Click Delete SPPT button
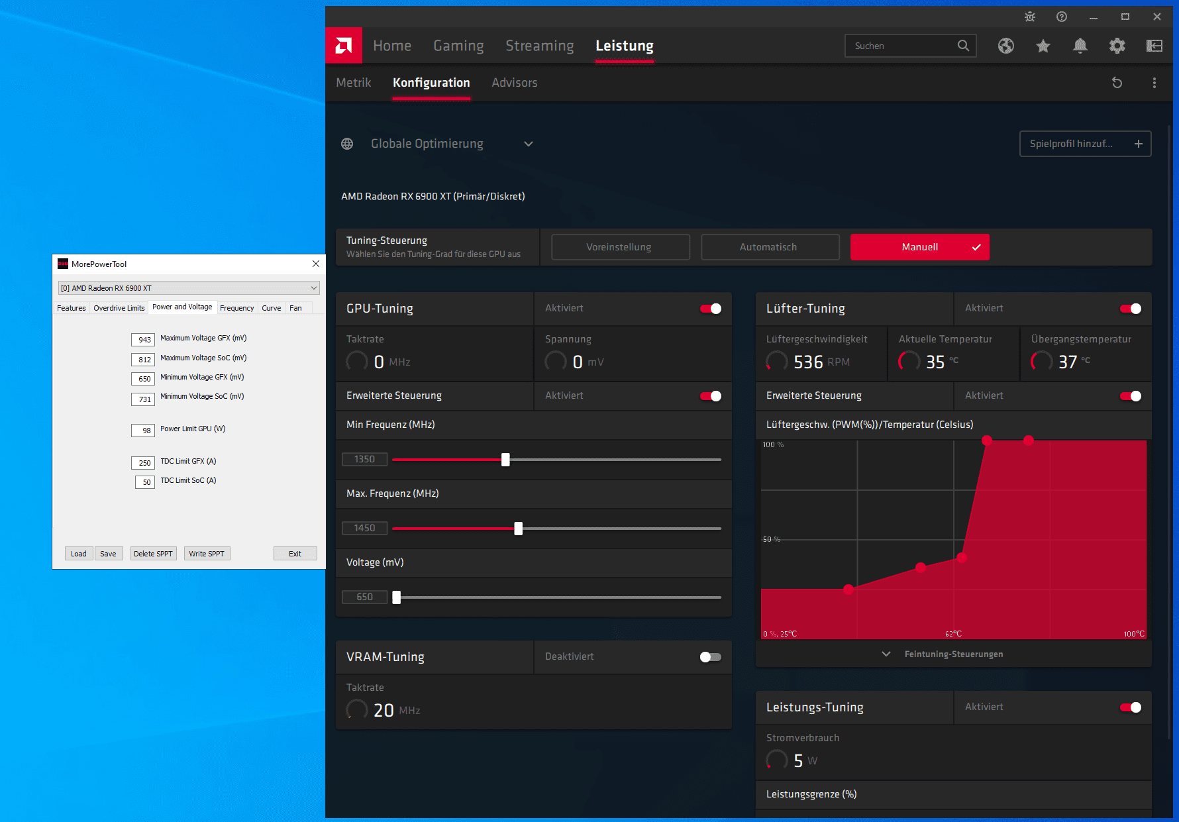This screenshot has width=1179, height=822. [153, 554]
